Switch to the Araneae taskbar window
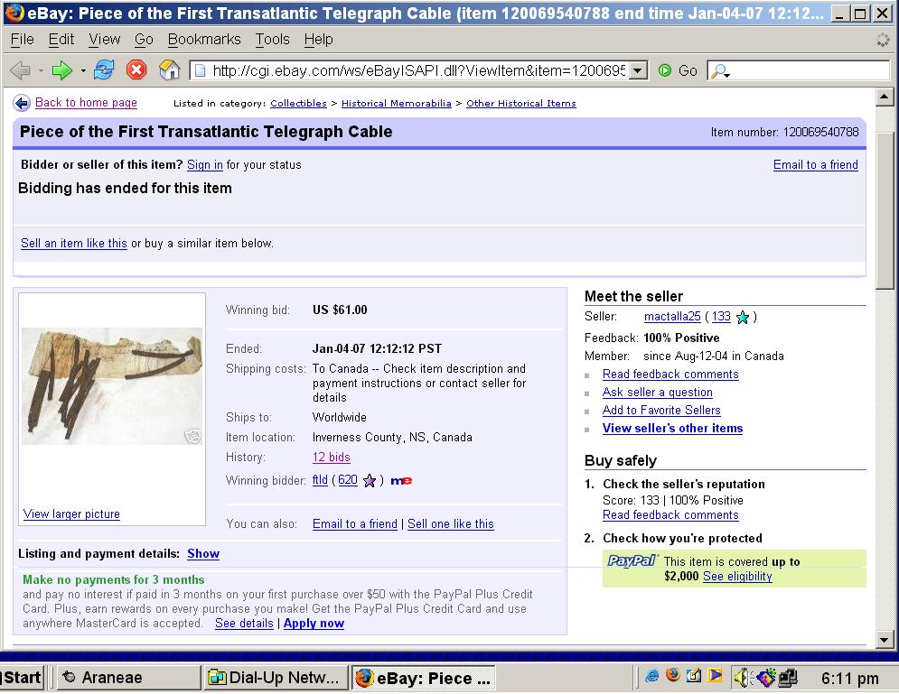The width and height of the screenshot is (899, 694). point(129,678)
